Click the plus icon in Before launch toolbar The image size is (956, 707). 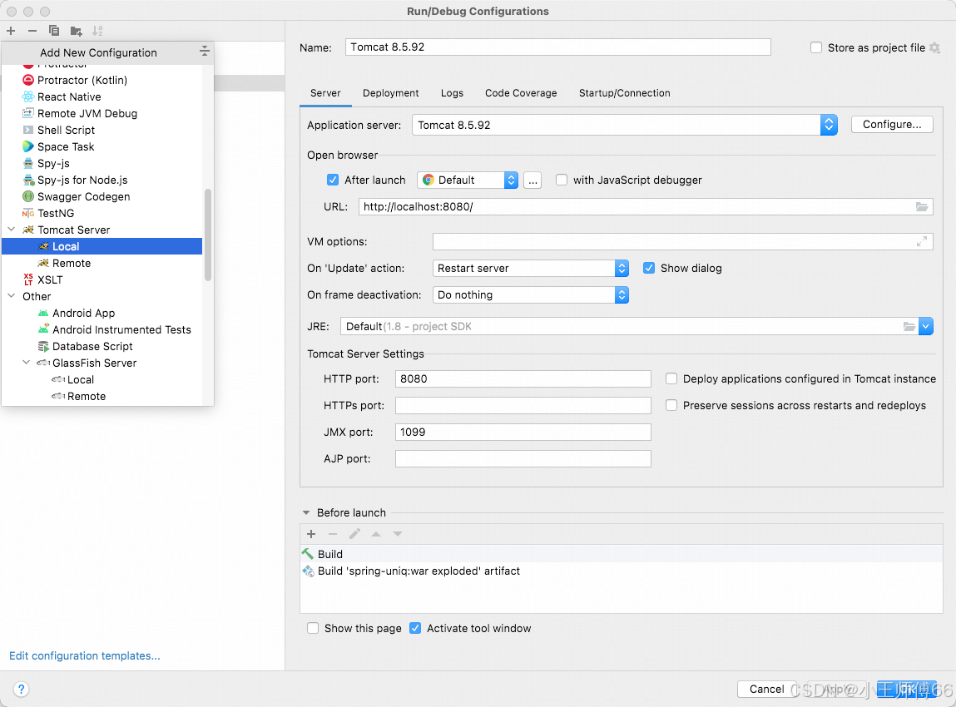point(311,534)
